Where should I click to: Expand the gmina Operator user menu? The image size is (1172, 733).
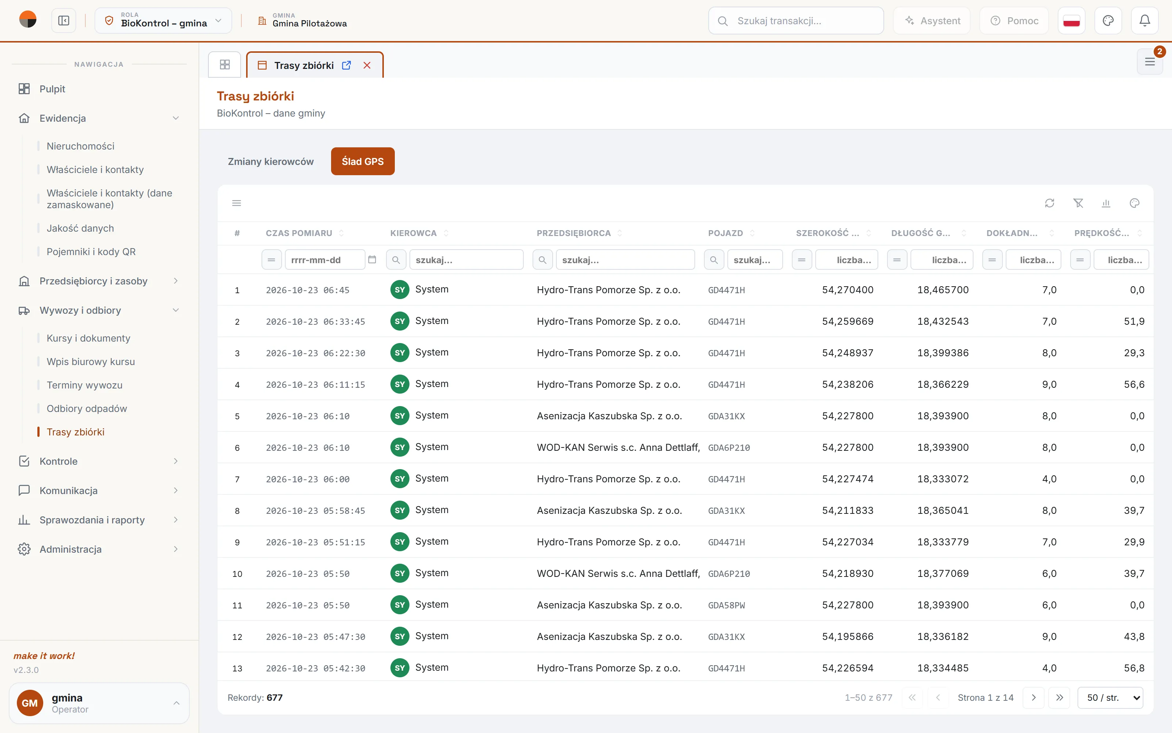99,703
